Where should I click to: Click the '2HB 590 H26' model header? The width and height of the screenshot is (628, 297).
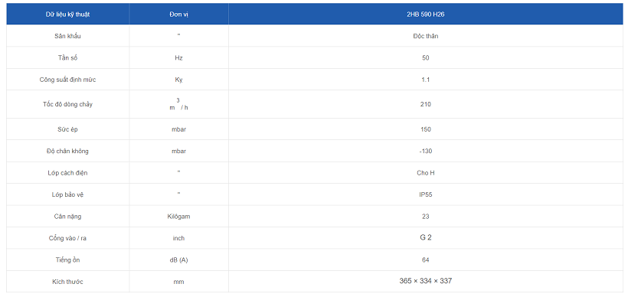point(425,15)
